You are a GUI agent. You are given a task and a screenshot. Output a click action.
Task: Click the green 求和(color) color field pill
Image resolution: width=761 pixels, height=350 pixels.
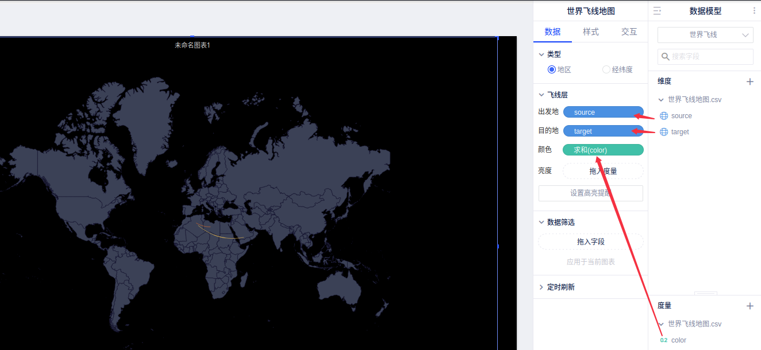[603, 150]
